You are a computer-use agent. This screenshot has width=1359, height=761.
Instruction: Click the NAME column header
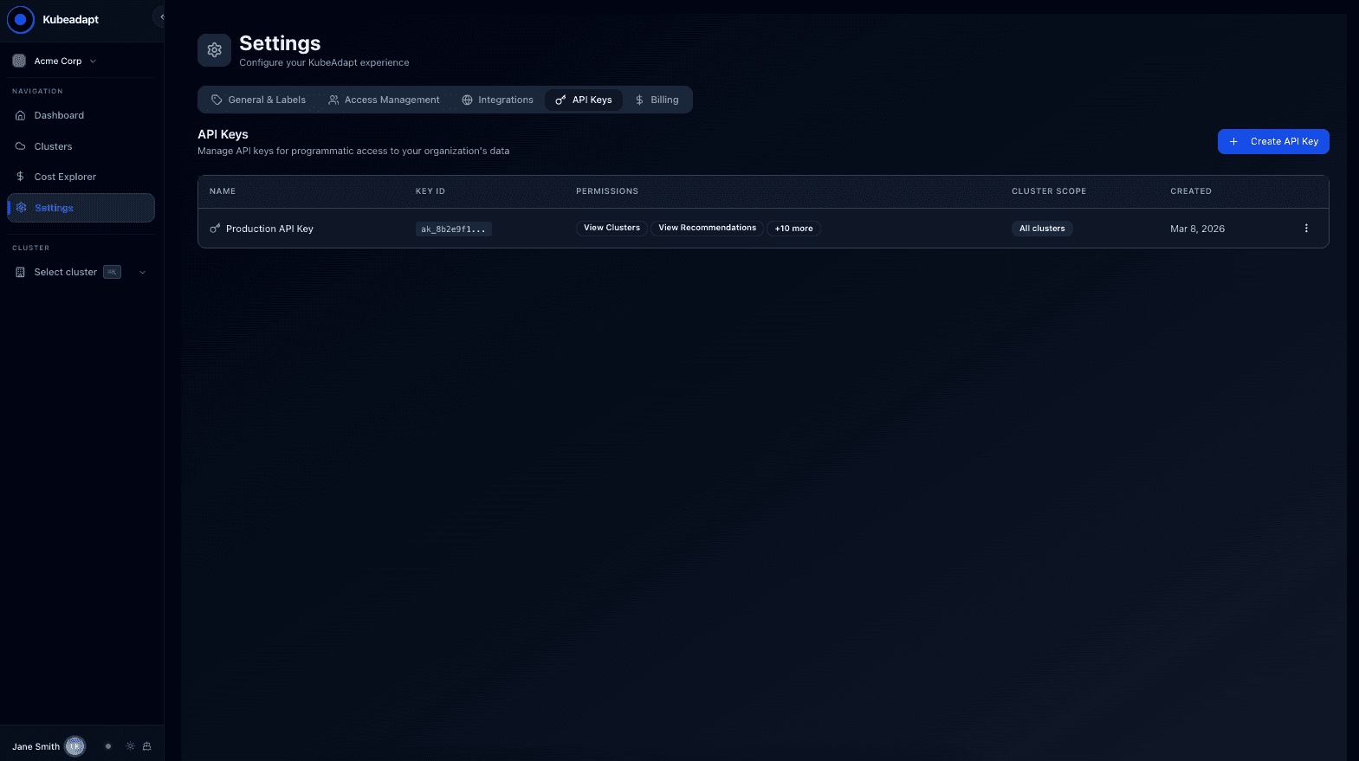223,191
